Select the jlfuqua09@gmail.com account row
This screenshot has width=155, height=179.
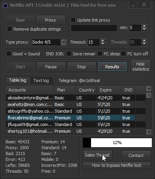pos(76,124)
